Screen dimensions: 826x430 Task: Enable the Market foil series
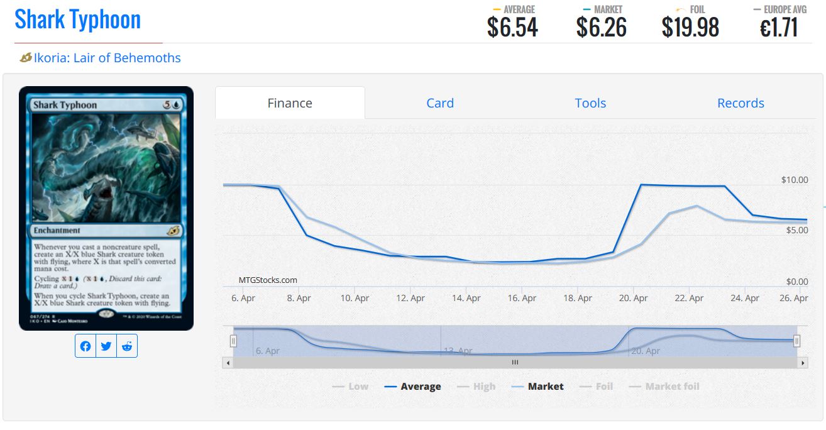[x=664, y=387]
